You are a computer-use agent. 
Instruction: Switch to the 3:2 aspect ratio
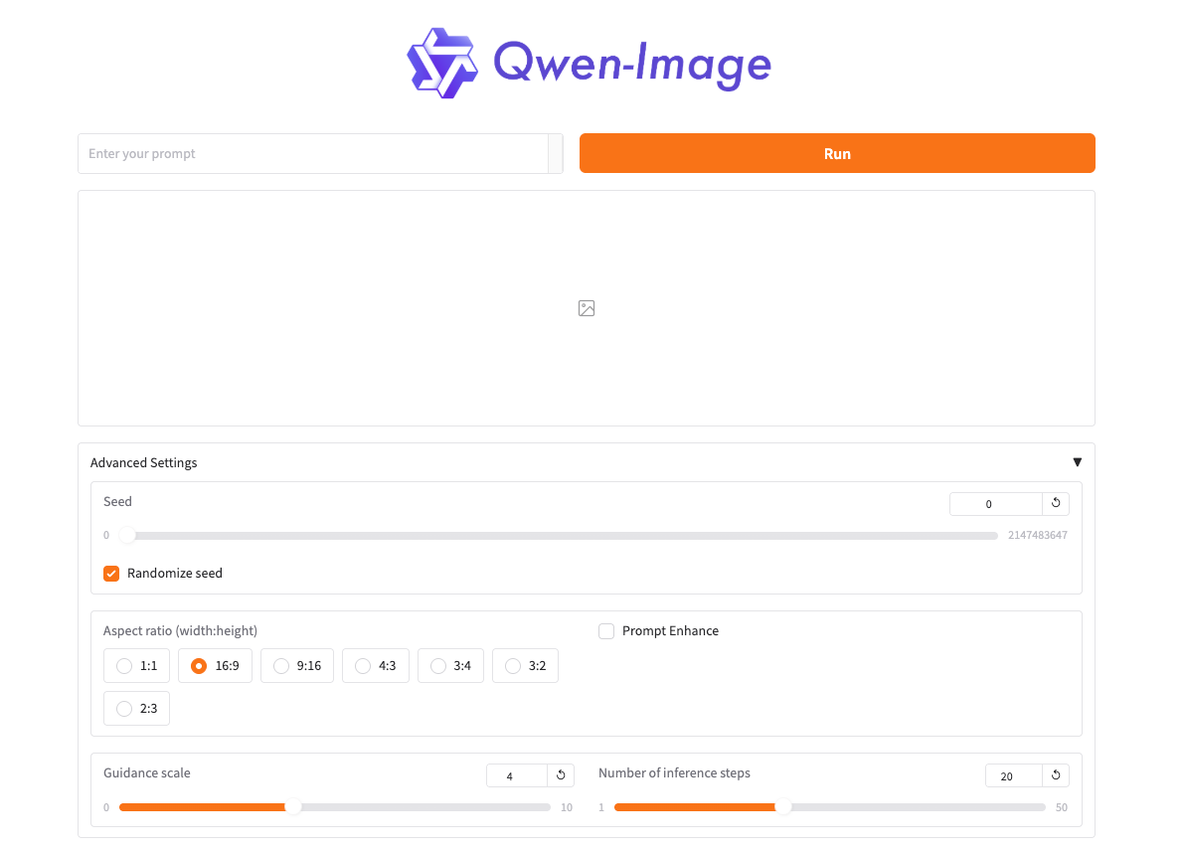pyautogui.click(x=513, y=666)
